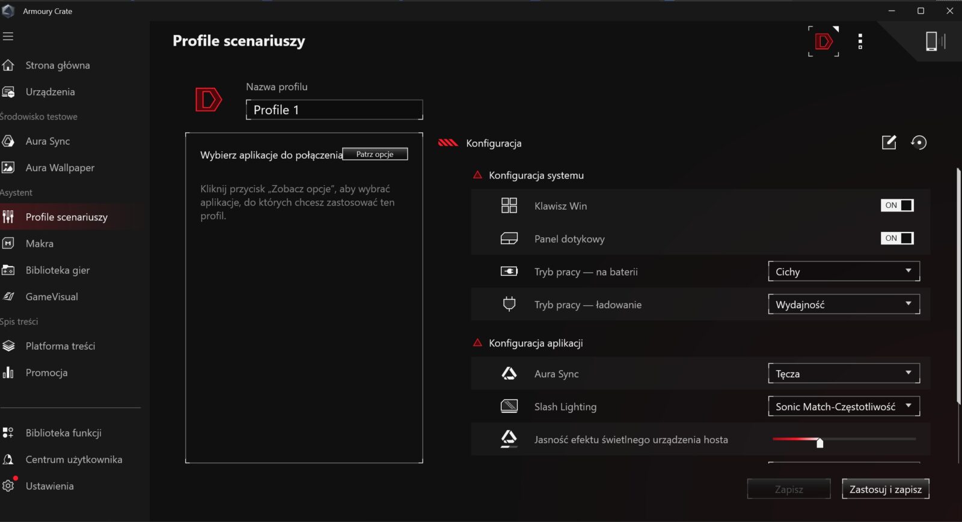Open the three-dot more options menu
Image resolution: width=962 pixels, height=522 pixels.
(x=860, y=41)
